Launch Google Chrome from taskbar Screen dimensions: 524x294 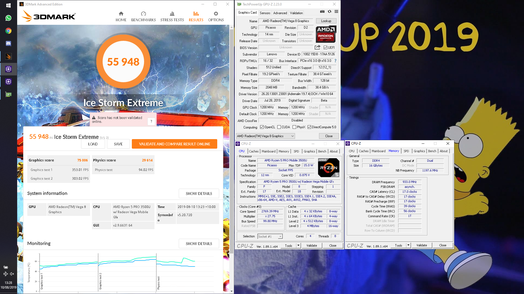pyautogui.click(x=8, y=31)
